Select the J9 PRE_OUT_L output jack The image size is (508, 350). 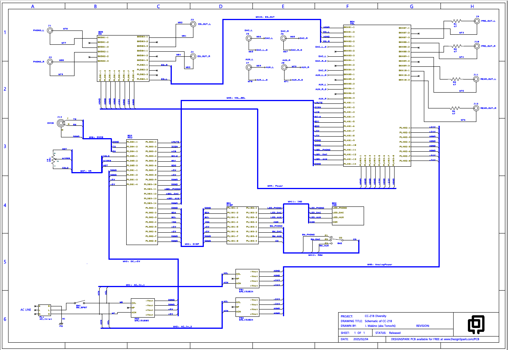pyautogui.click(x=478, y=21)
